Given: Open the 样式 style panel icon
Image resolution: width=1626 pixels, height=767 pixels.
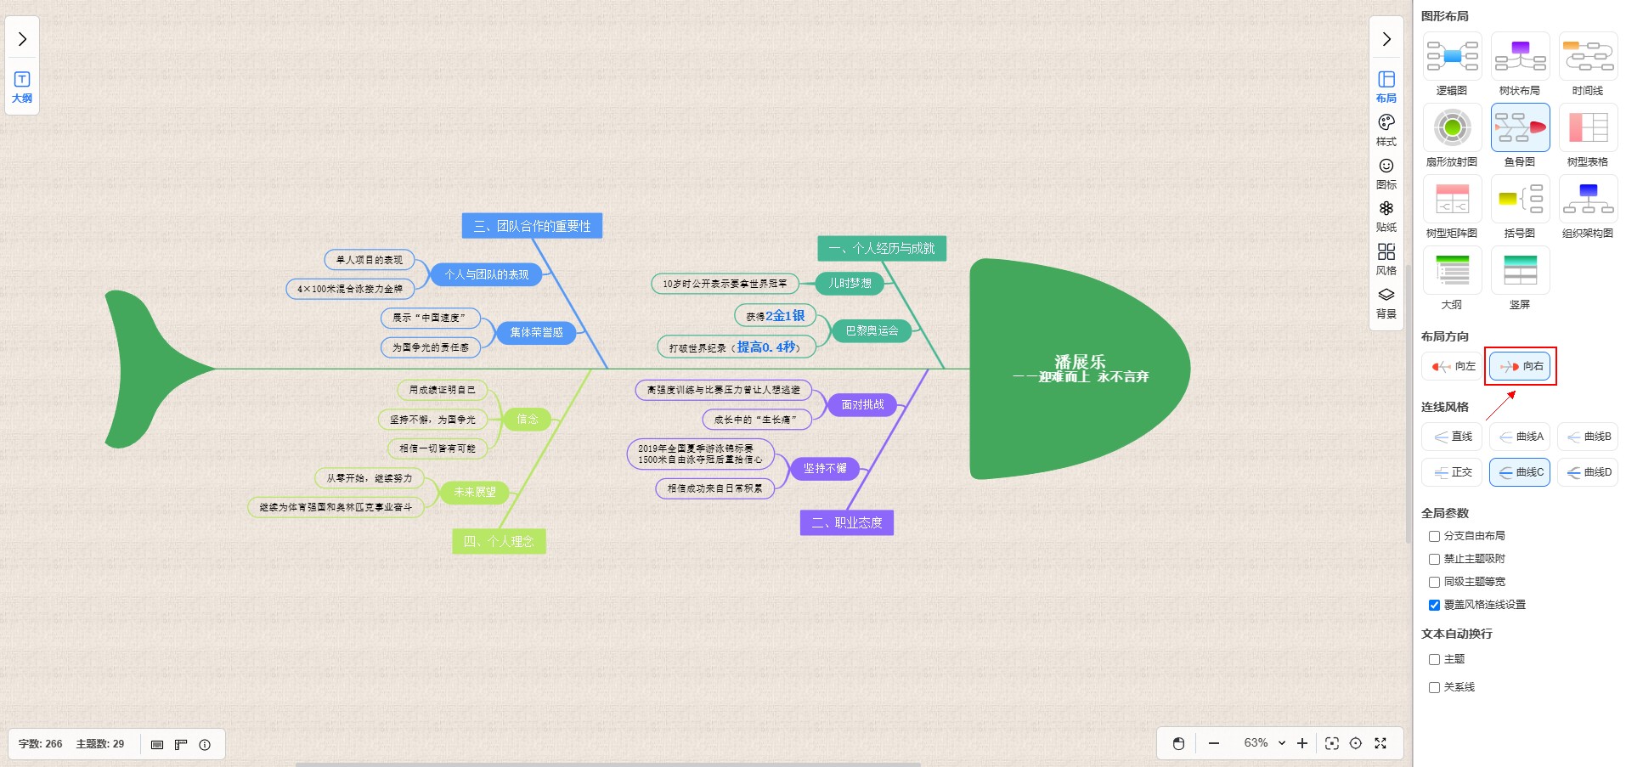Looking at the screenshot, I should pyautogui.click(x=1386, y=129).
